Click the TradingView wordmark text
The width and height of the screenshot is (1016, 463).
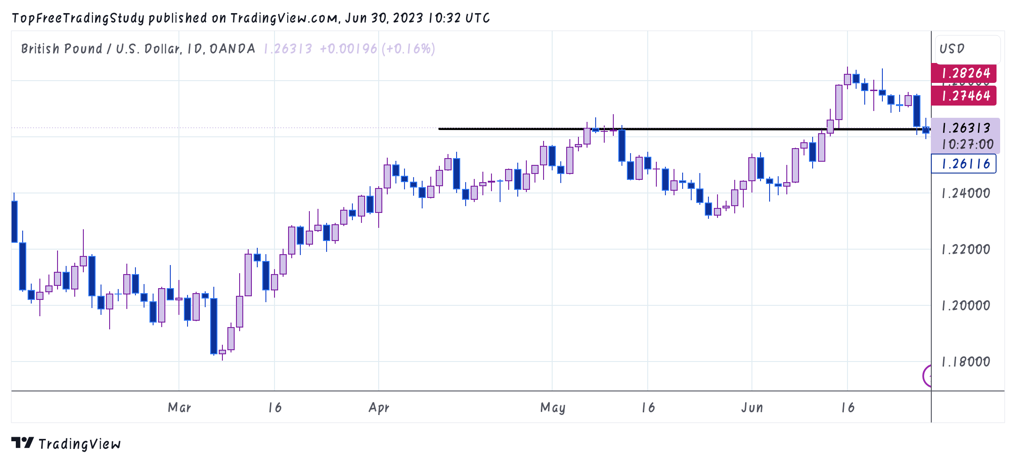(x=80, y=444)
